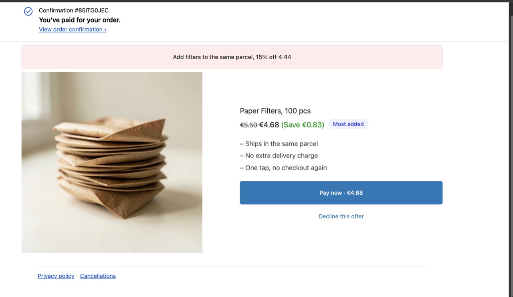Click the struck-through €5.50 price
The width and height of the screenshot is (513, 297).
[248, 125]
